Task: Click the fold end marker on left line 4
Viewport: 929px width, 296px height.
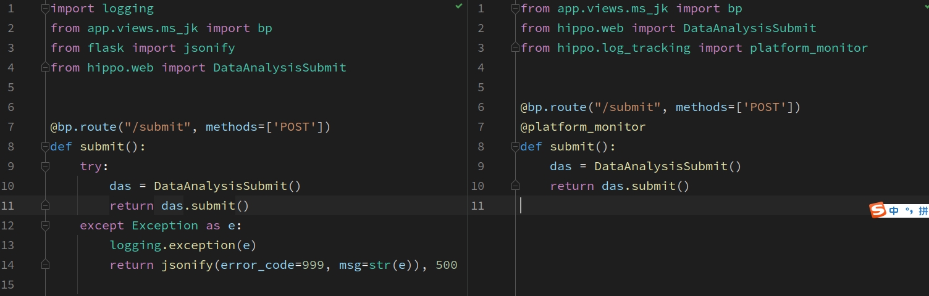Action: (45, 68)
